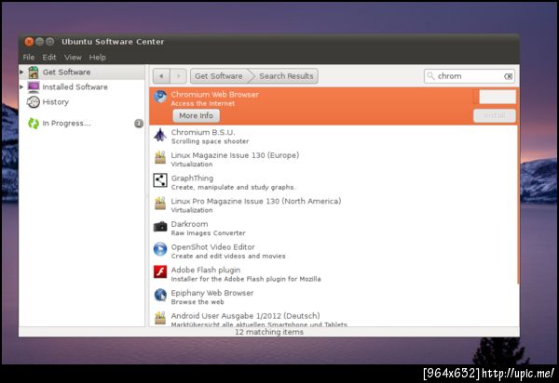Select the Chromium B.S.U. result row
Screen dimensions: 559x383
click(333, 137)
